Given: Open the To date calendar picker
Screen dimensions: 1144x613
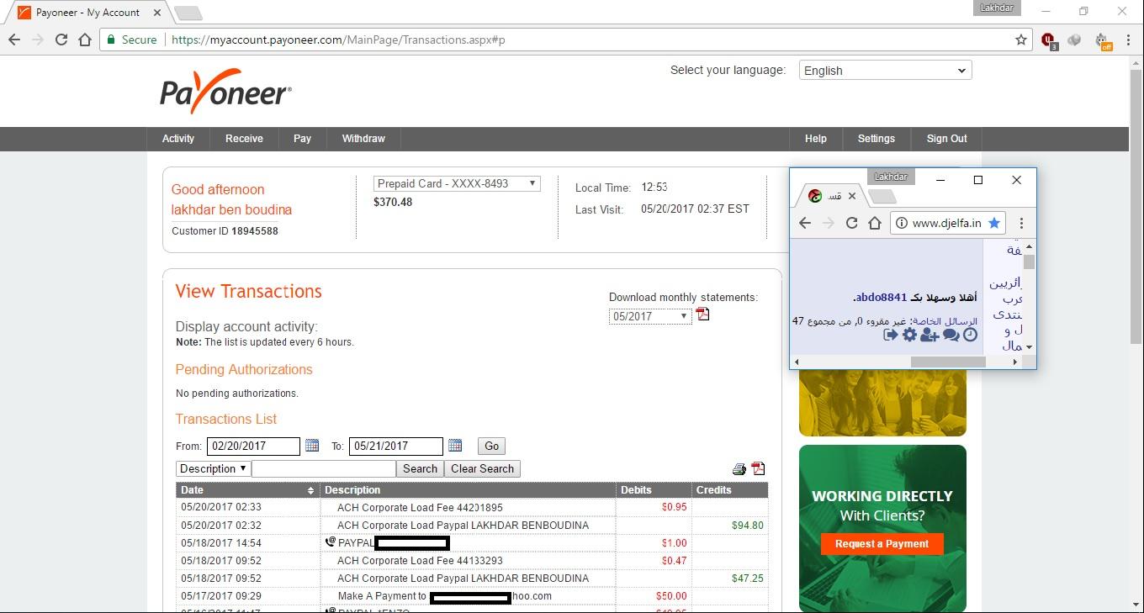Looking at the screenshot, I should click(455, 445).
